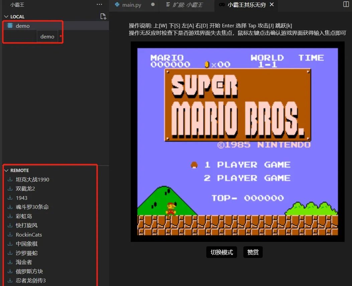352x286 pixels.
Task: Click download icon next to 沙罗曼蛇
Action: click(10, 253)
